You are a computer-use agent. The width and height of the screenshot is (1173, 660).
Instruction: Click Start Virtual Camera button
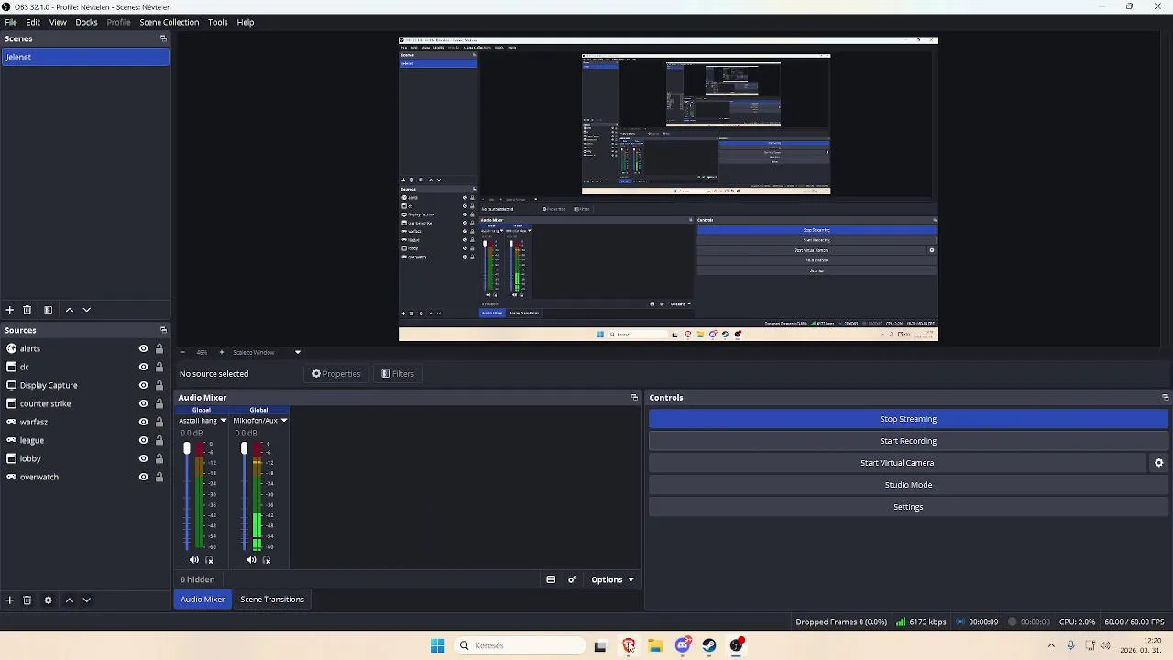pyautogui.click(x=897, y=463)
